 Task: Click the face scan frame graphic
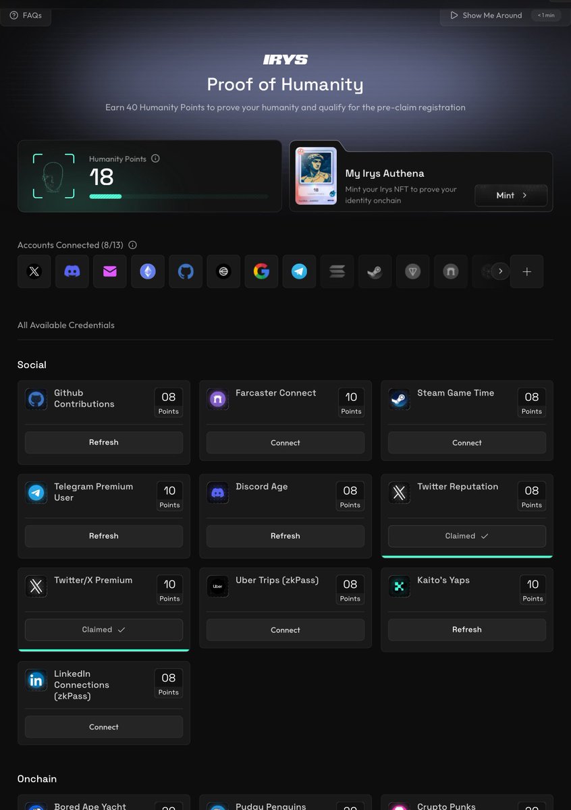[53, 175]
